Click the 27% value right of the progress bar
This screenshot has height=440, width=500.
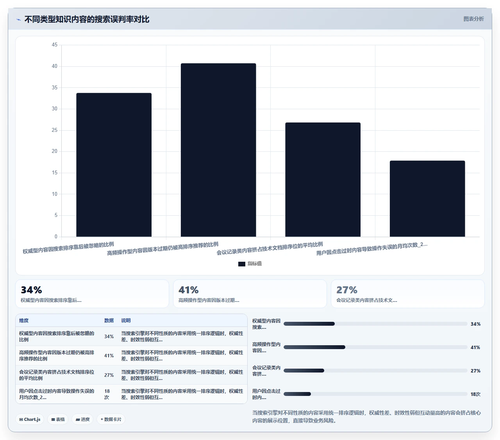pyautogui.click(x=475, y=371)
